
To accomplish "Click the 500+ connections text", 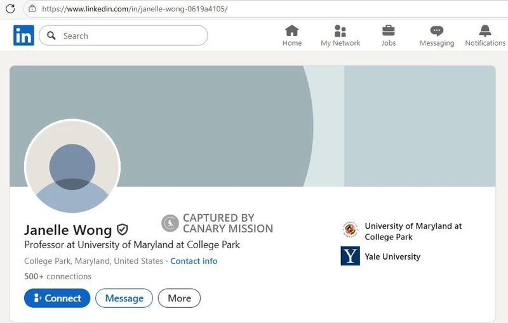I will 58,277.
